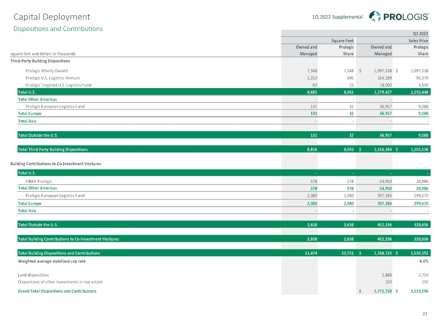The image size is (438, 328).
Task: Click the Total Third Party Building Dispositions row label
Action: pos(53,149)
